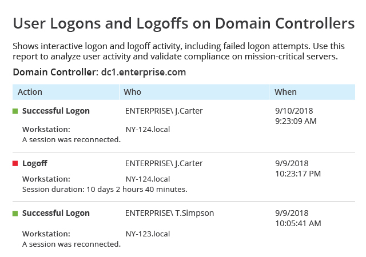
Task: Click the 9/9/2018 10:23:17 PM timestamp
Action: 298,168
